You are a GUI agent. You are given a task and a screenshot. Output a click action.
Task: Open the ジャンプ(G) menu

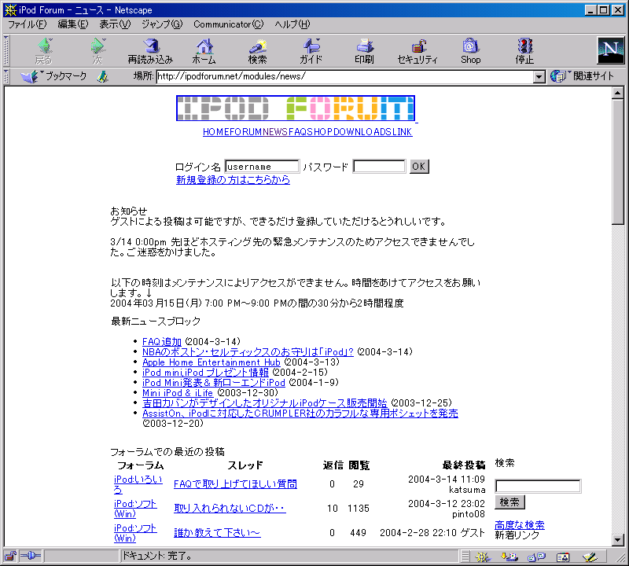[x=162, y=24]
